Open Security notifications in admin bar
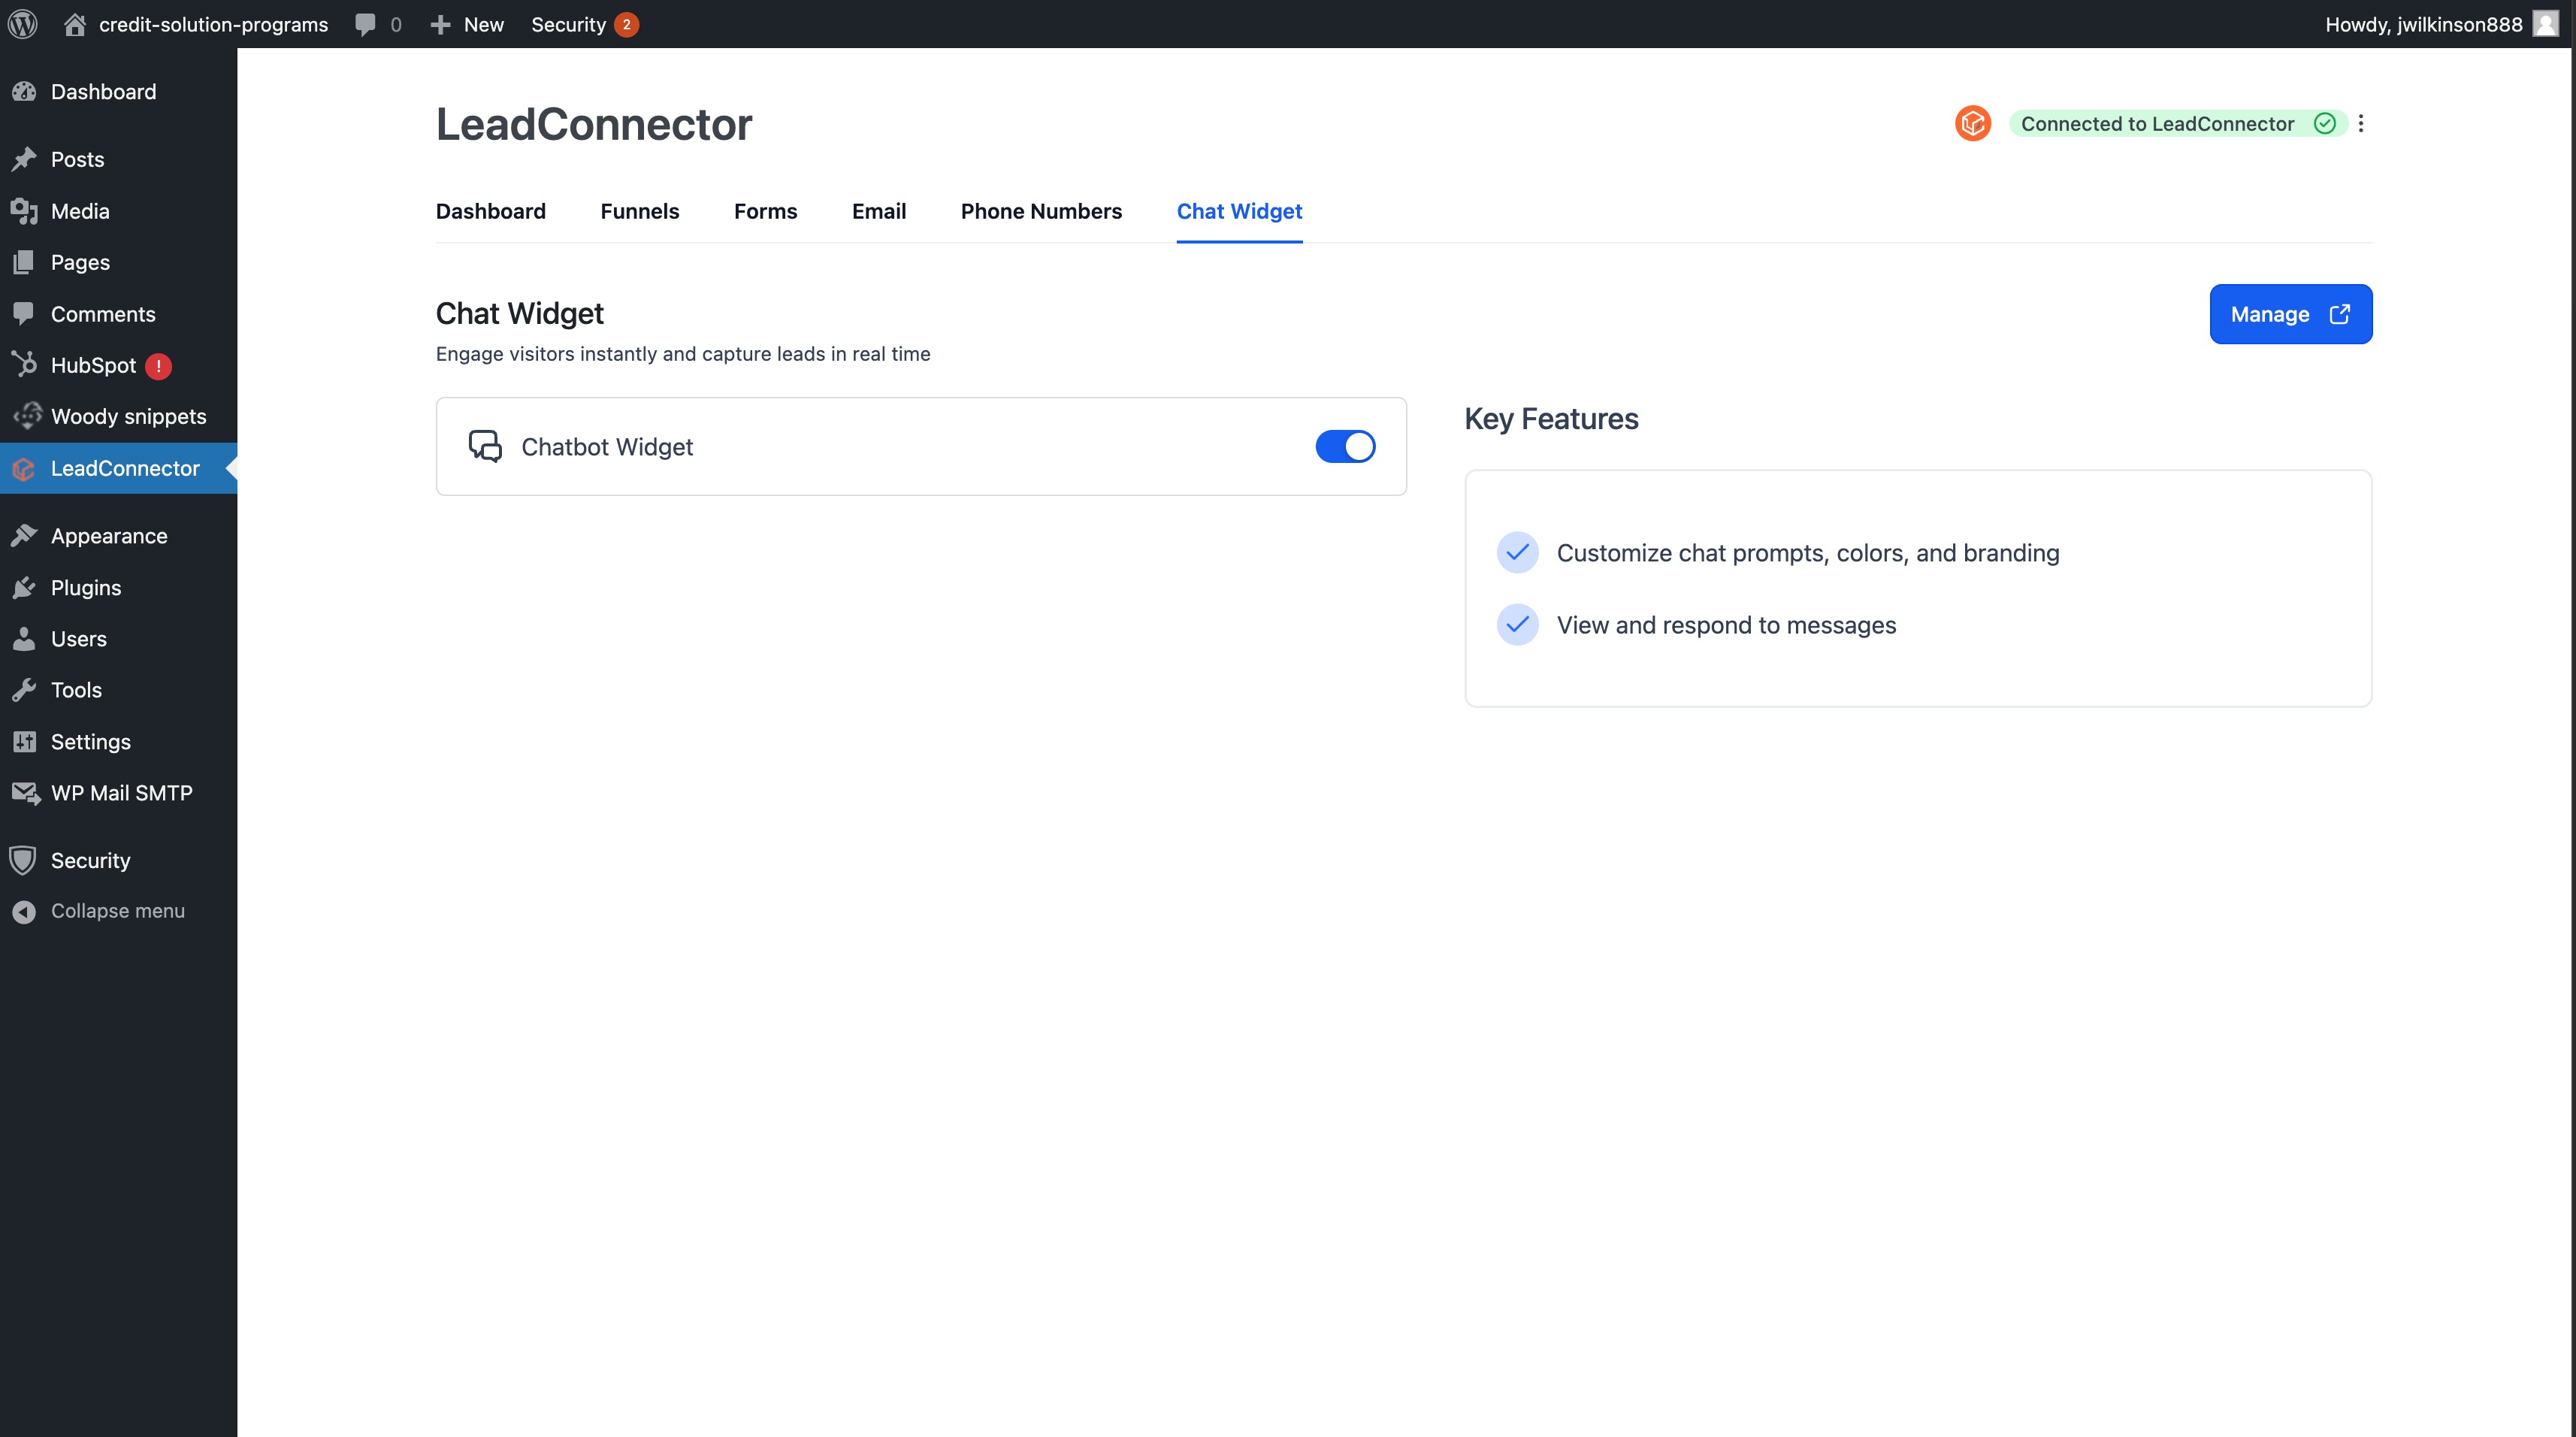2576x1437 pixels. point(583,24)
